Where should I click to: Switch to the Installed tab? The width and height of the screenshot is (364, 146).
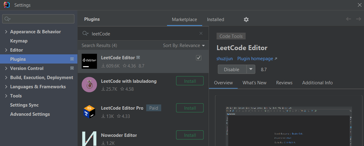215,20
